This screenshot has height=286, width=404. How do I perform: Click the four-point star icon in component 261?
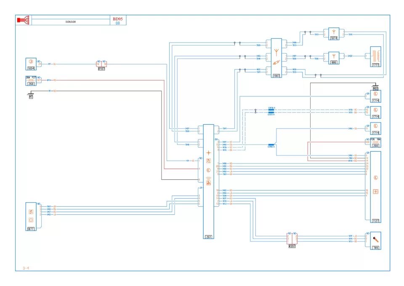point(208,152)
